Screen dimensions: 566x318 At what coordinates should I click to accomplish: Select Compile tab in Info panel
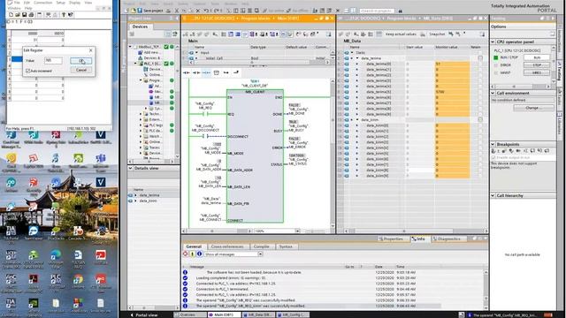pyautogui.click(x=262, y=246)
